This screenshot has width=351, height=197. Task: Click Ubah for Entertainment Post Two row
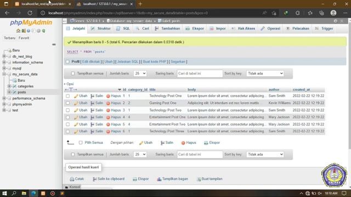tap(81, 124)
